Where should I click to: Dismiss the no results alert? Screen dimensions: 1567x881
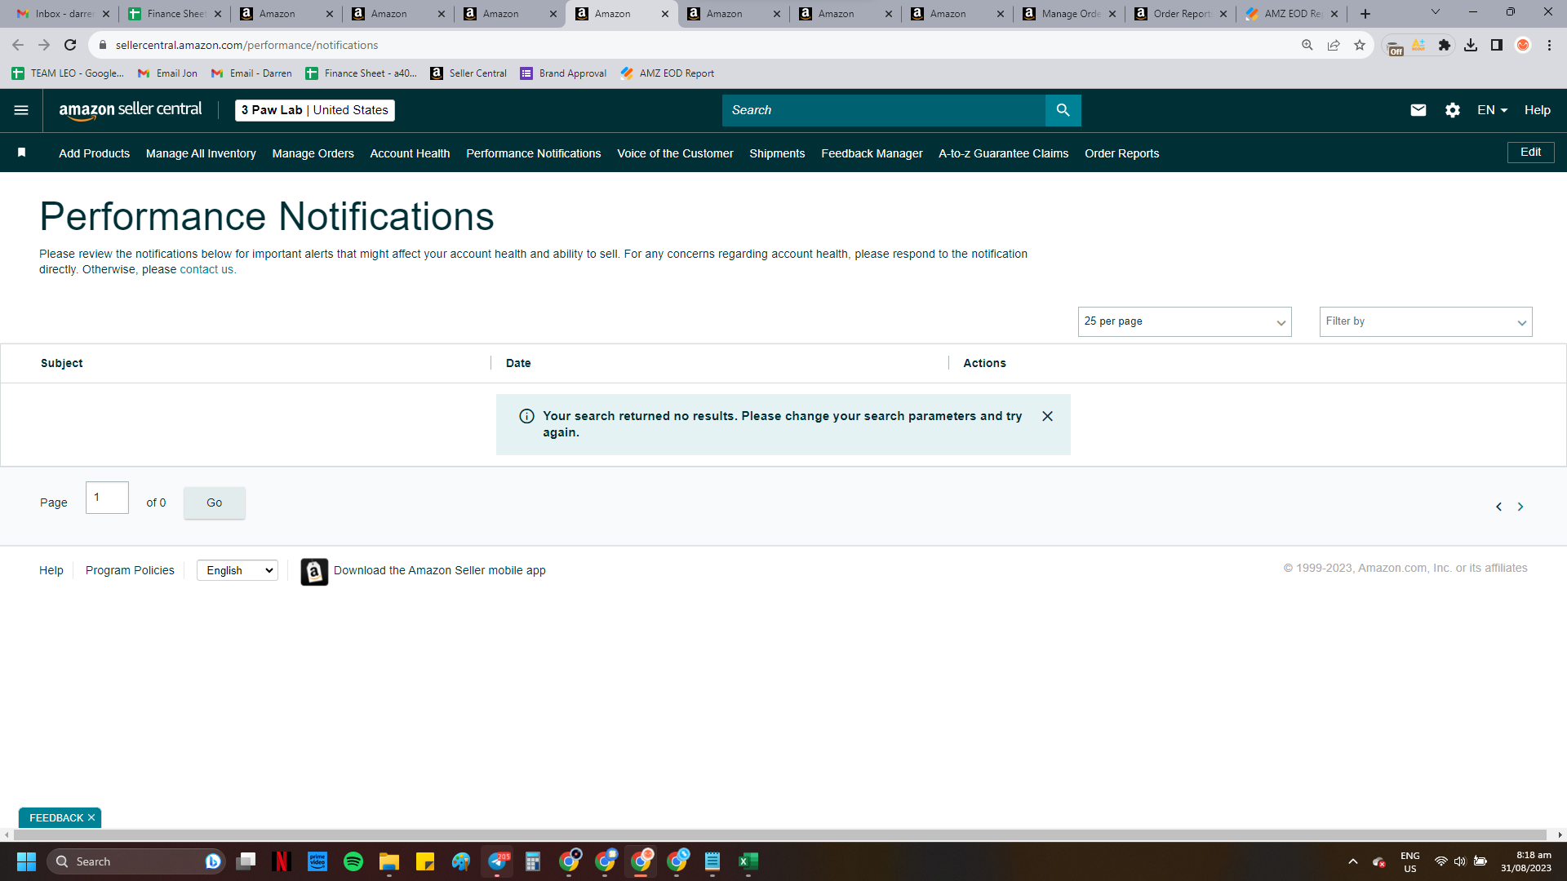click(1047, 416)
